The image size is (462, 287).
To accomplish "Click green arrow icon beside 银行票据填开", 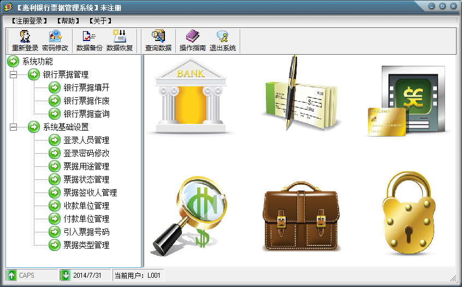I will tap(55, 87).
